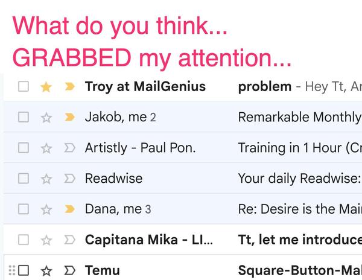Star the Temu email

click(x=46, y=270)
